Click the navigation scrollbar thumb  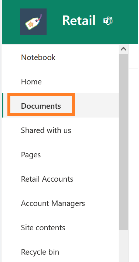point(123,142)
